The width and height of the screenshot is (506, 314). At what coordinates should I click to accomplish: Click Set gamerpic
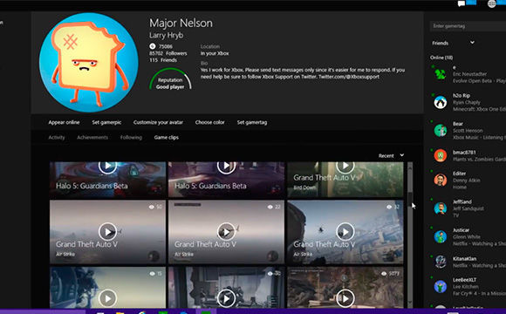tap(106, 122)
